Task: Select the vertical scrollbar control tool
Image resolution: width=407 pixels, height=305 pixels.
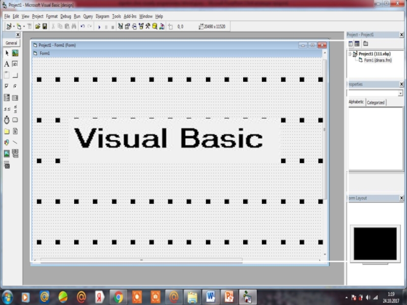Action: tap(15, 109)
